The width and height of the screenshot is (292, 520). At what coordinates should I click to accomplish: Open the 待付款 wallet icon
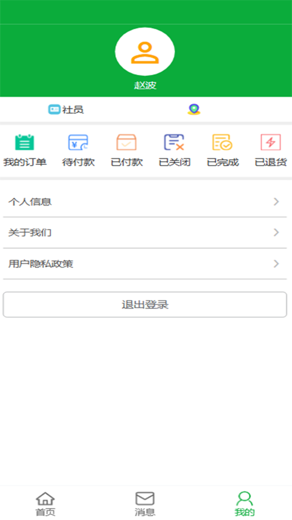[x=78, y=143]
